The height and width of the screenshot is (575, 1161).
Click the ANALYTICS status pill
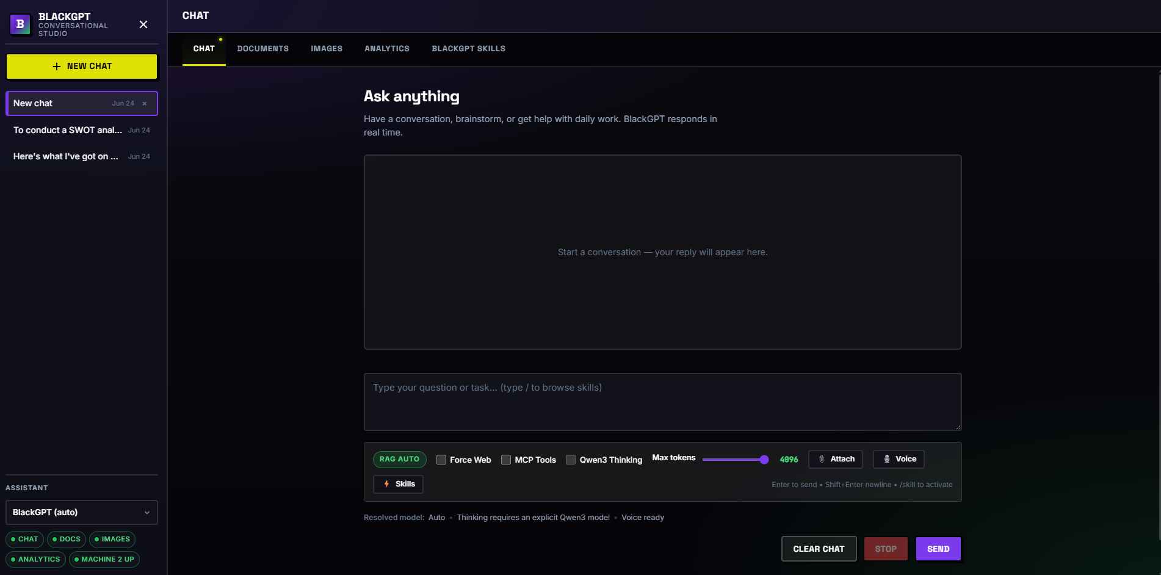(x=36, y=560)
